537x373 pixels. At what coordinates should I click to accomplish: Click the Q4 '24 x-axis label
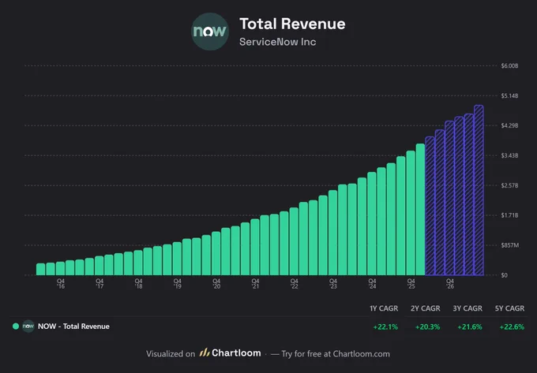point(372,284)
